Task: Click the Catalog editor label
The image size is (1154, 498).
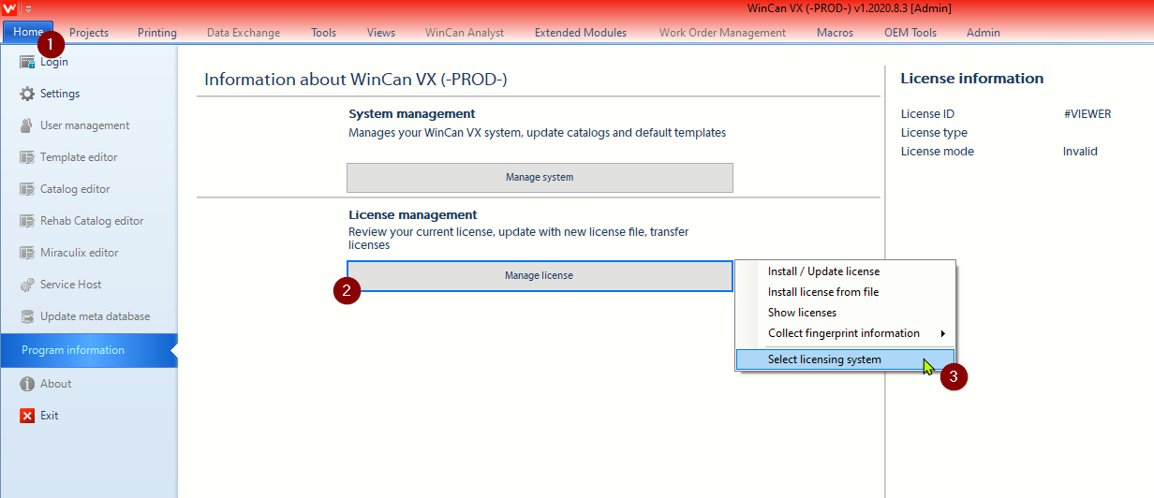Action: coord(75,189)
